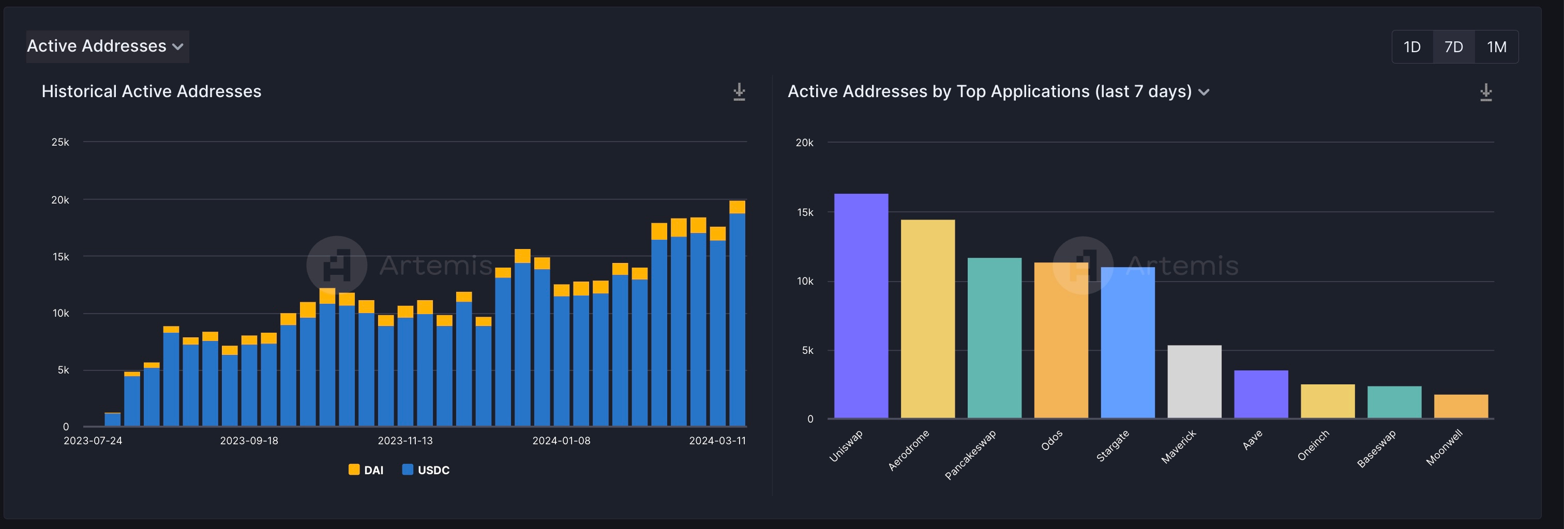Viewport: 1564px width, 529px height.
Task: Select the Odos bar
Action: coord(1061,340)
